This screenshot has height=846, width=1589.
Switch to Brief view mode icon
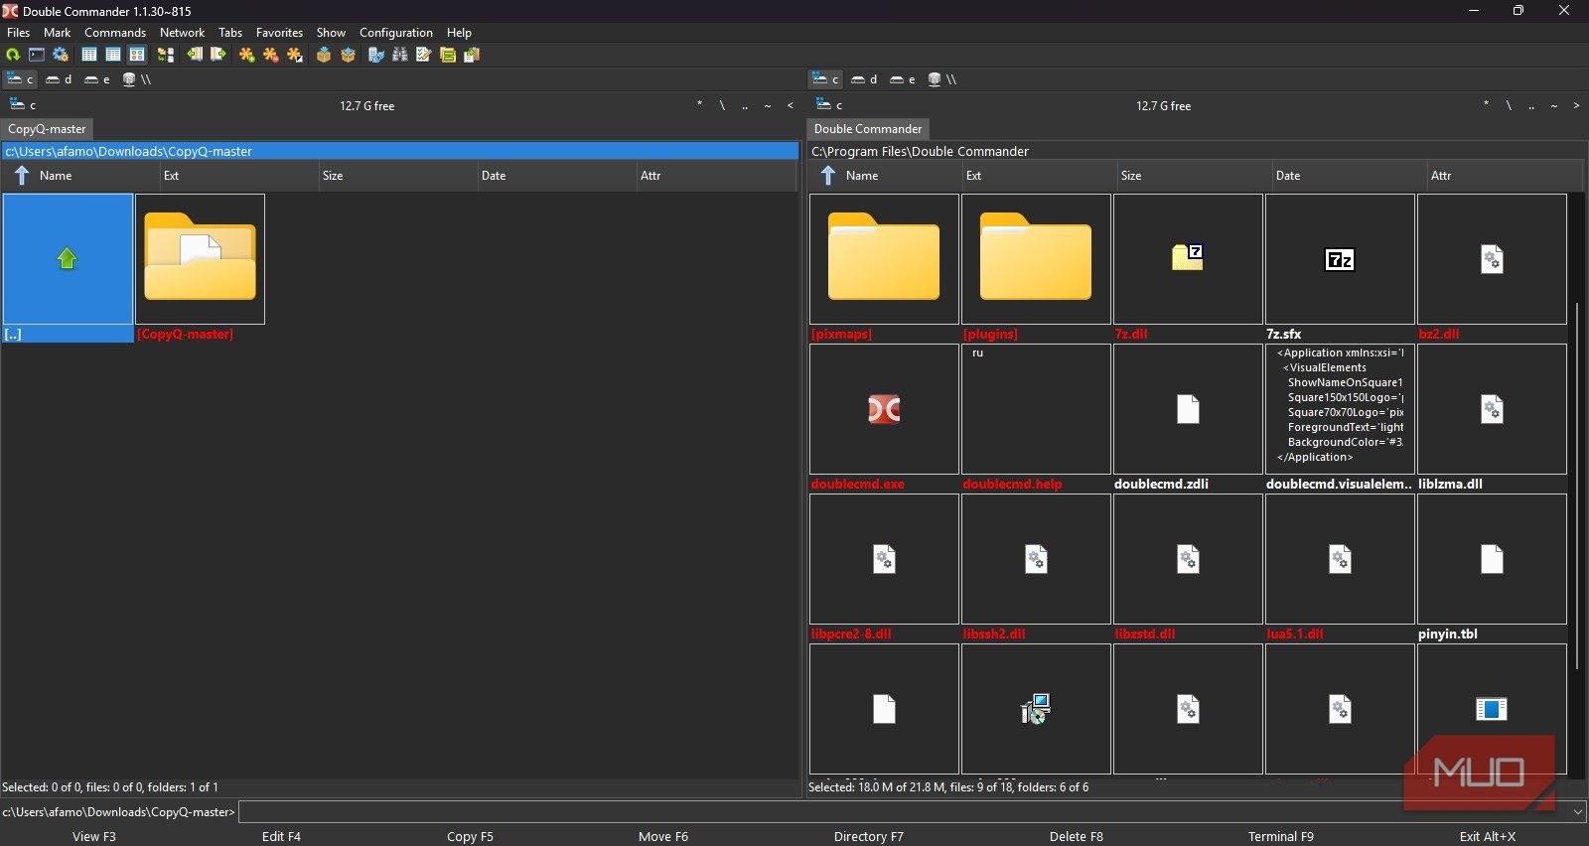(x=89, y=55)
